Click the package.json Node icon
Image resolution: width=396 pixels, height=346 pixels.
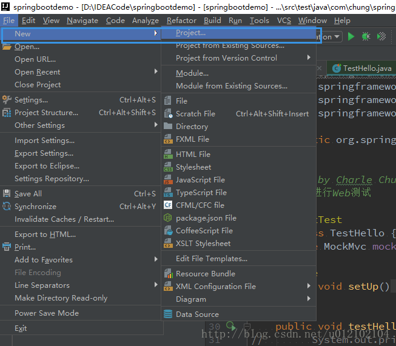click(168, 218)
